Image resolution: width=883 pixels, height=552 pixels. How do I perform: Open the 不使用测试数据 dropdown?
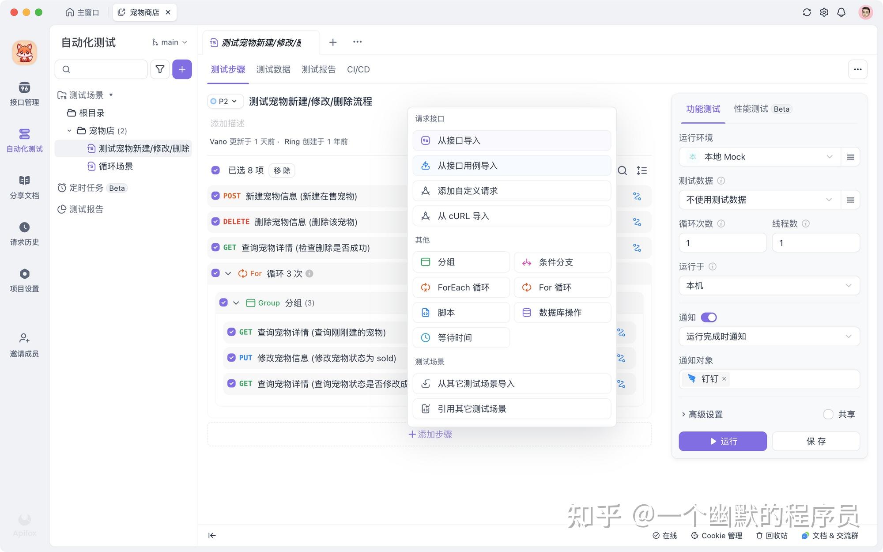[759, 200]
